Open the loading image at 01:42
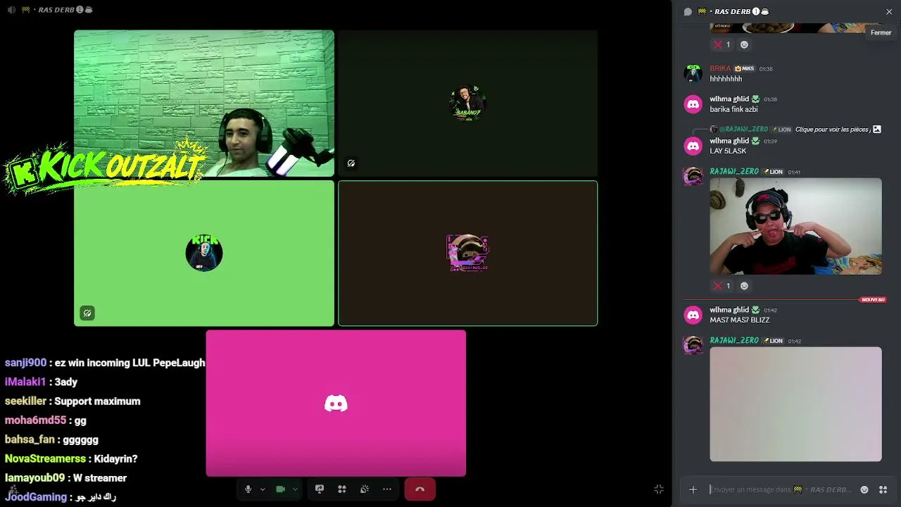Screen dimensions: 901x507 point(795,404)
